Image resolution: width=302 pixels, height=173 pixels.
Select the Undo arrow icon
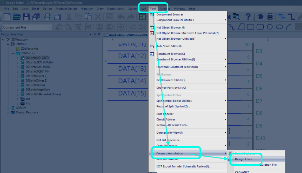click(121, 17)
